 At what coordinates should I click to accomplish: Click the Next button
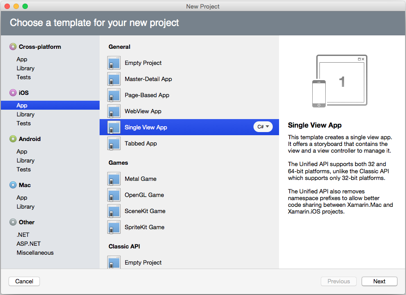(379, 281)
